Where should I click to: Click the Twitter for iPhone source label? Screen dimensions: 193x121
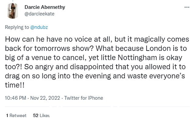[84, 98]
